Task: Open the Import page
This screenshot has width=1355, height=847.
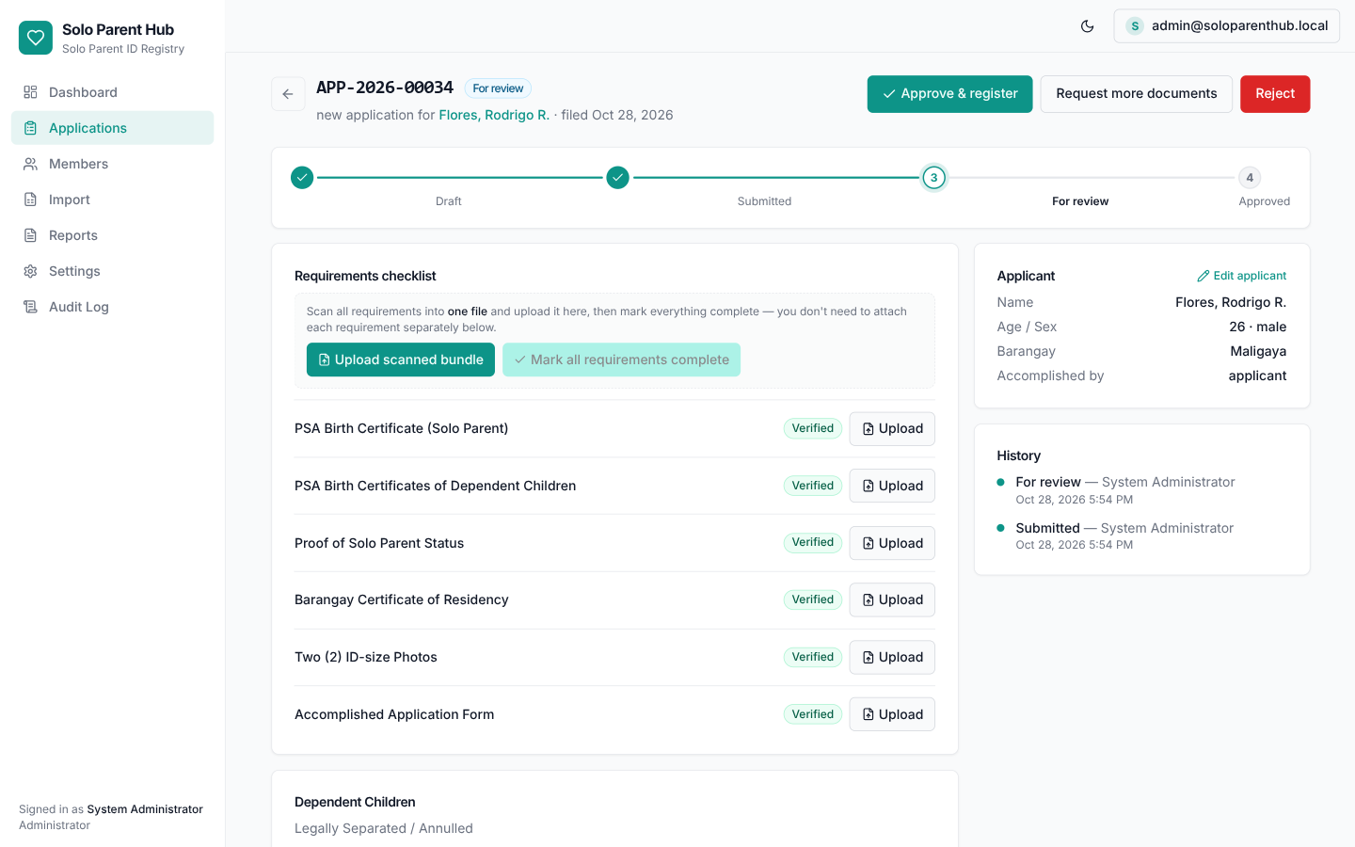Action: 112,200
